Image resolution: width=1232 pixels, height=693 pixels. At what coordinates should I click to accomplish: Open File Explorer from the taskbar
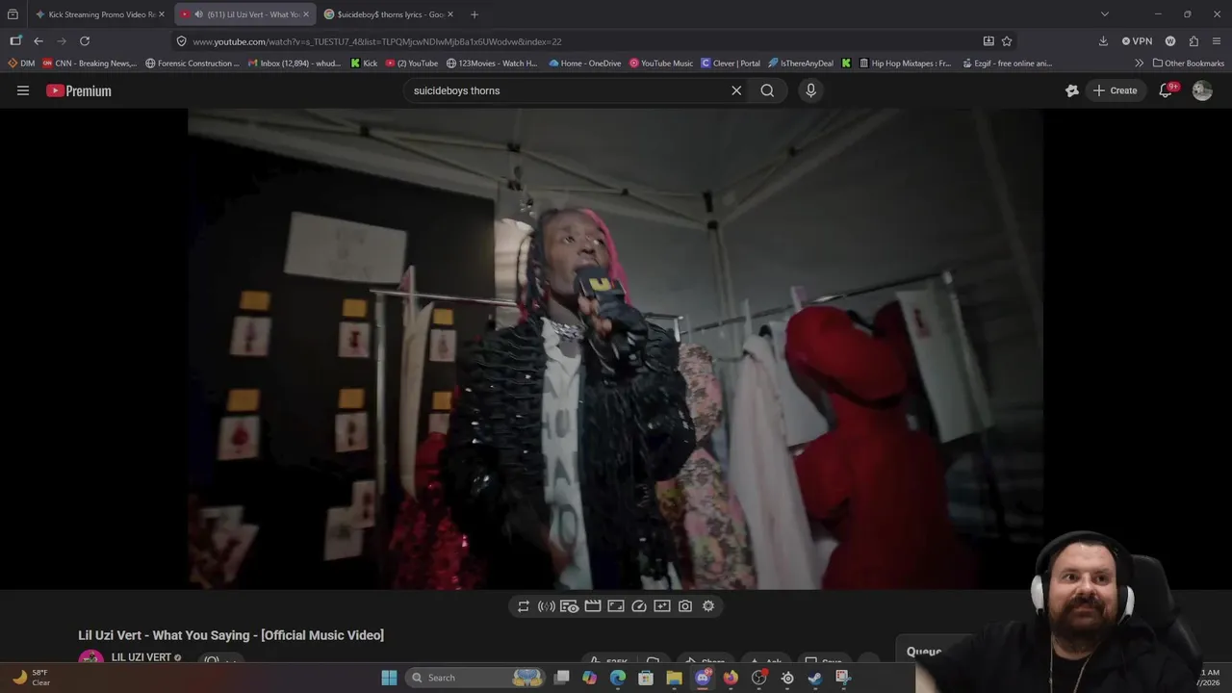[674, 678]
